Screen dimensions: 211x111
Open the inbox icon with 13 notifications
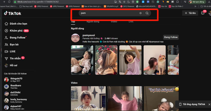[x=203, y=13]
